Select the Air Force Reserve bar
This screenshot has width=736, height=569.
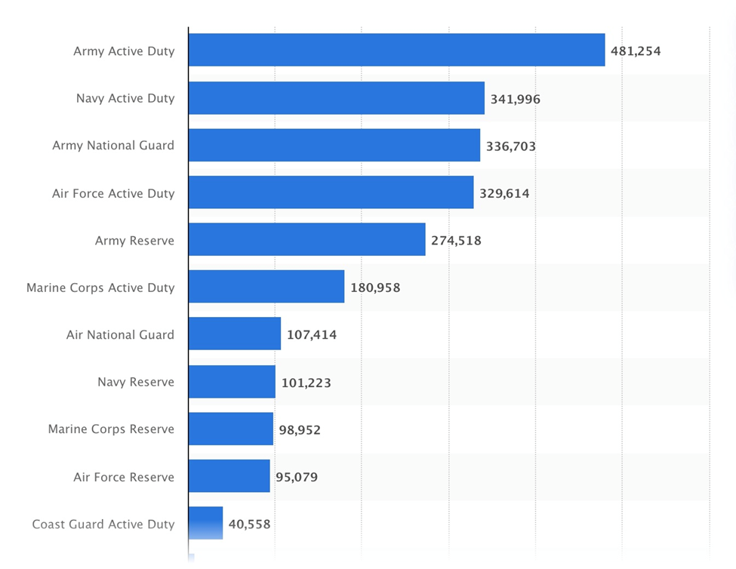point(229,476)
